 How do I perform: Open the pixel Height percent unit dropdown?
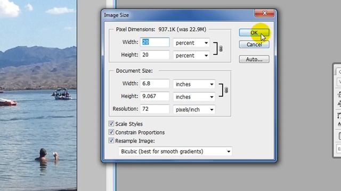(x=191, y=56)
